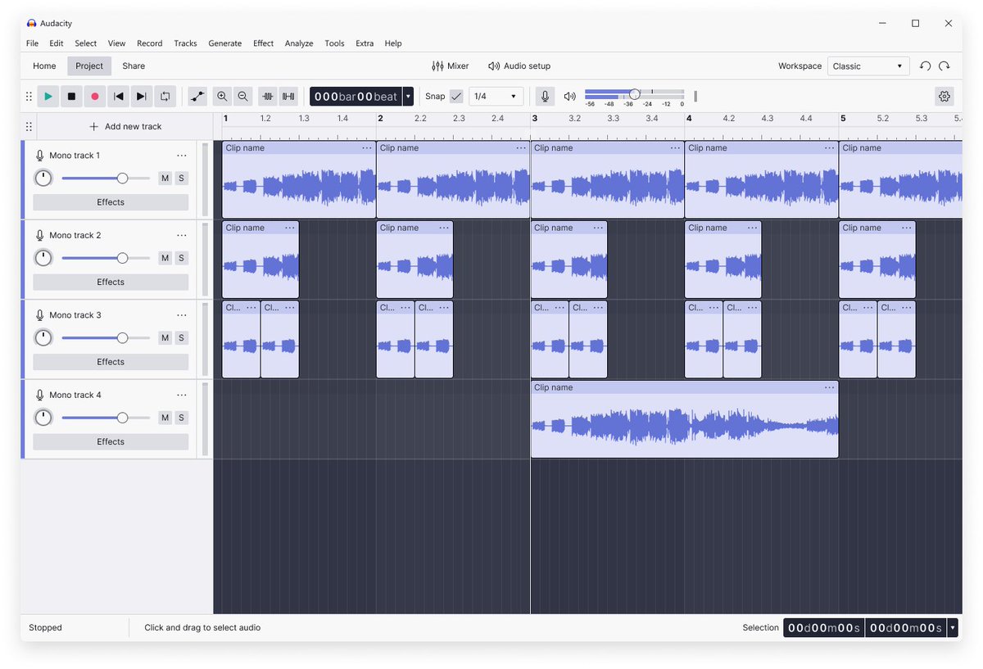The width and height of the screenshot is (983, 669).
Task: Open the 1/4 snap value dropdown
Action: click(x=496, y=97)
